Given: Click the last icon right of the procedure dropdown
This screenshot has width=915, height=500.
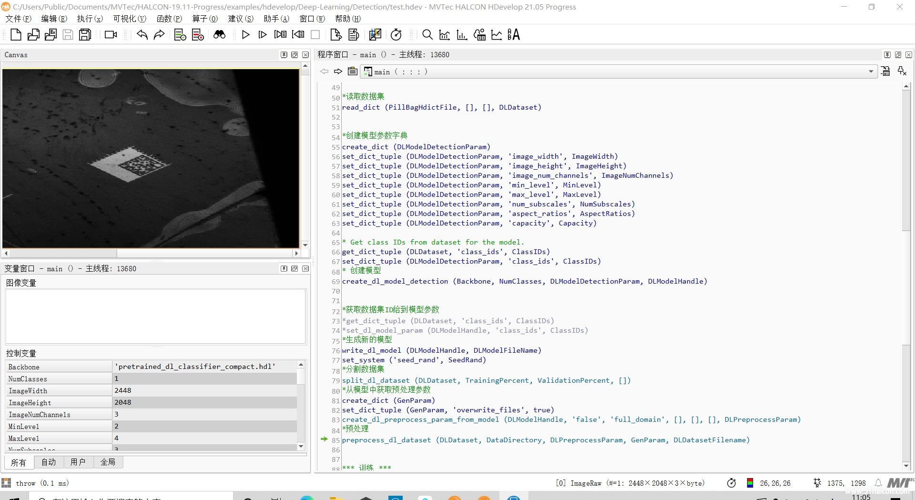Looking at the screenshot, I should [902, 71].
